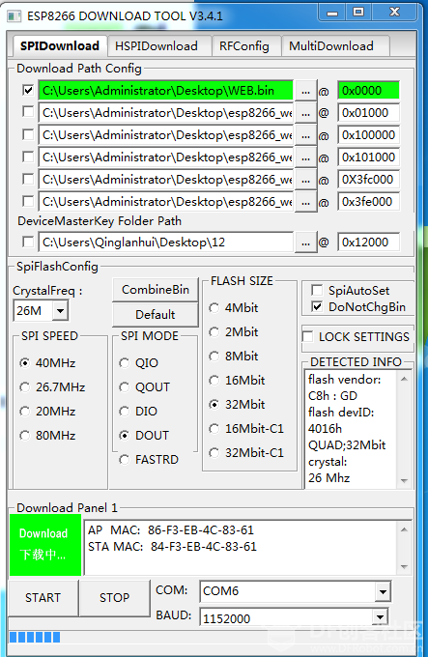
Task: Choose 8Mbit flash size
Action: pyautogui.click(x=233, y=357)
